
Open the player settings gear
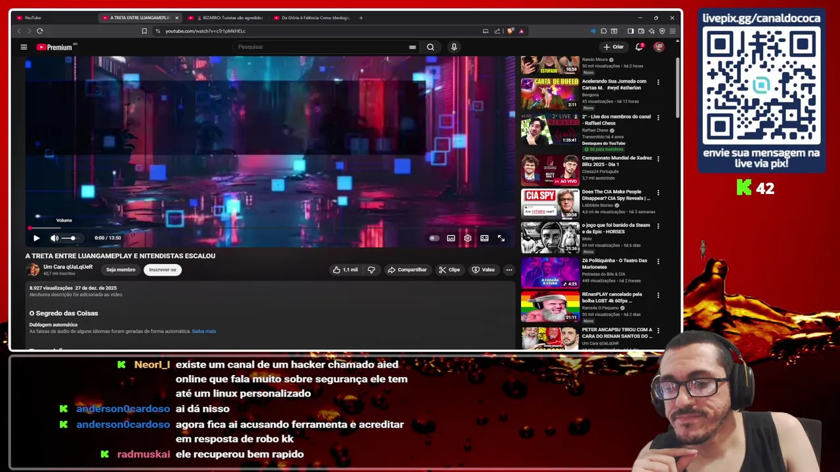(467, 238)
